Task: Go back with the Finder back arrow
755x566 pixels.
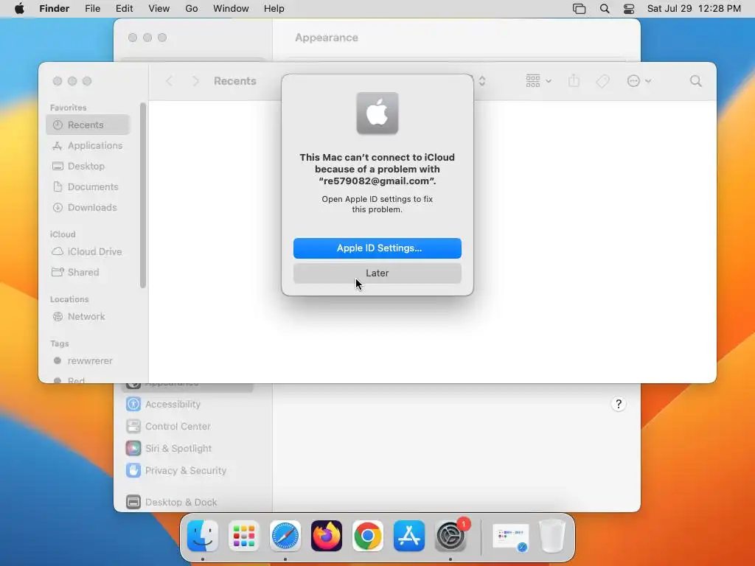Action: coord(169,81)
